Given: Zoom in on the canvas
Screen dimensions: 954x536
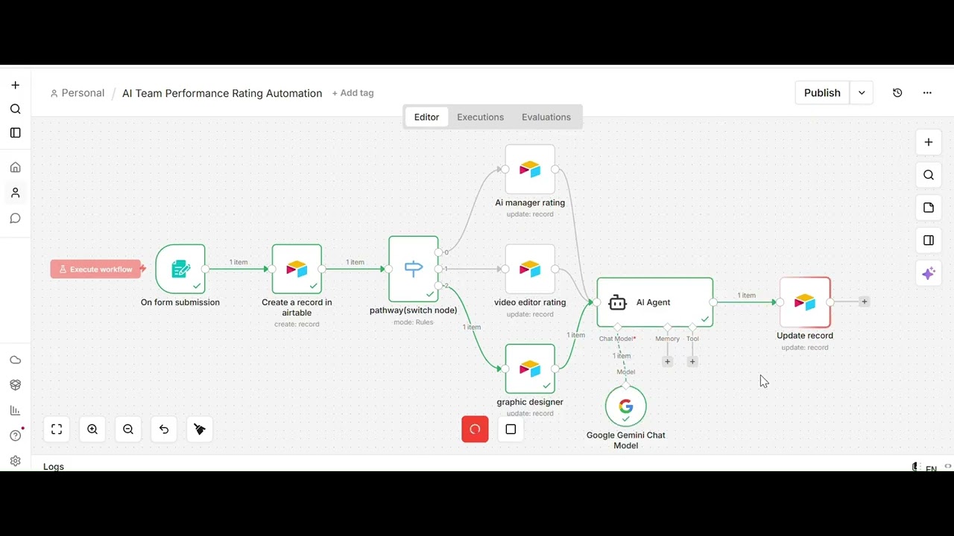Looking at the screenshot, I should click(x=92, y=429).
